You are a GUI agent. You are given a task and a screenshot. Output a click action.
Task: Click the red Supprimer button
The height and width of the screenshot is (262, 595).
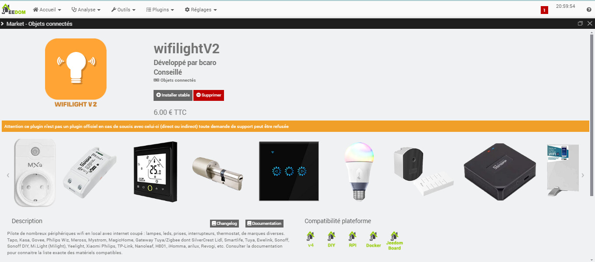pos(209,95)
